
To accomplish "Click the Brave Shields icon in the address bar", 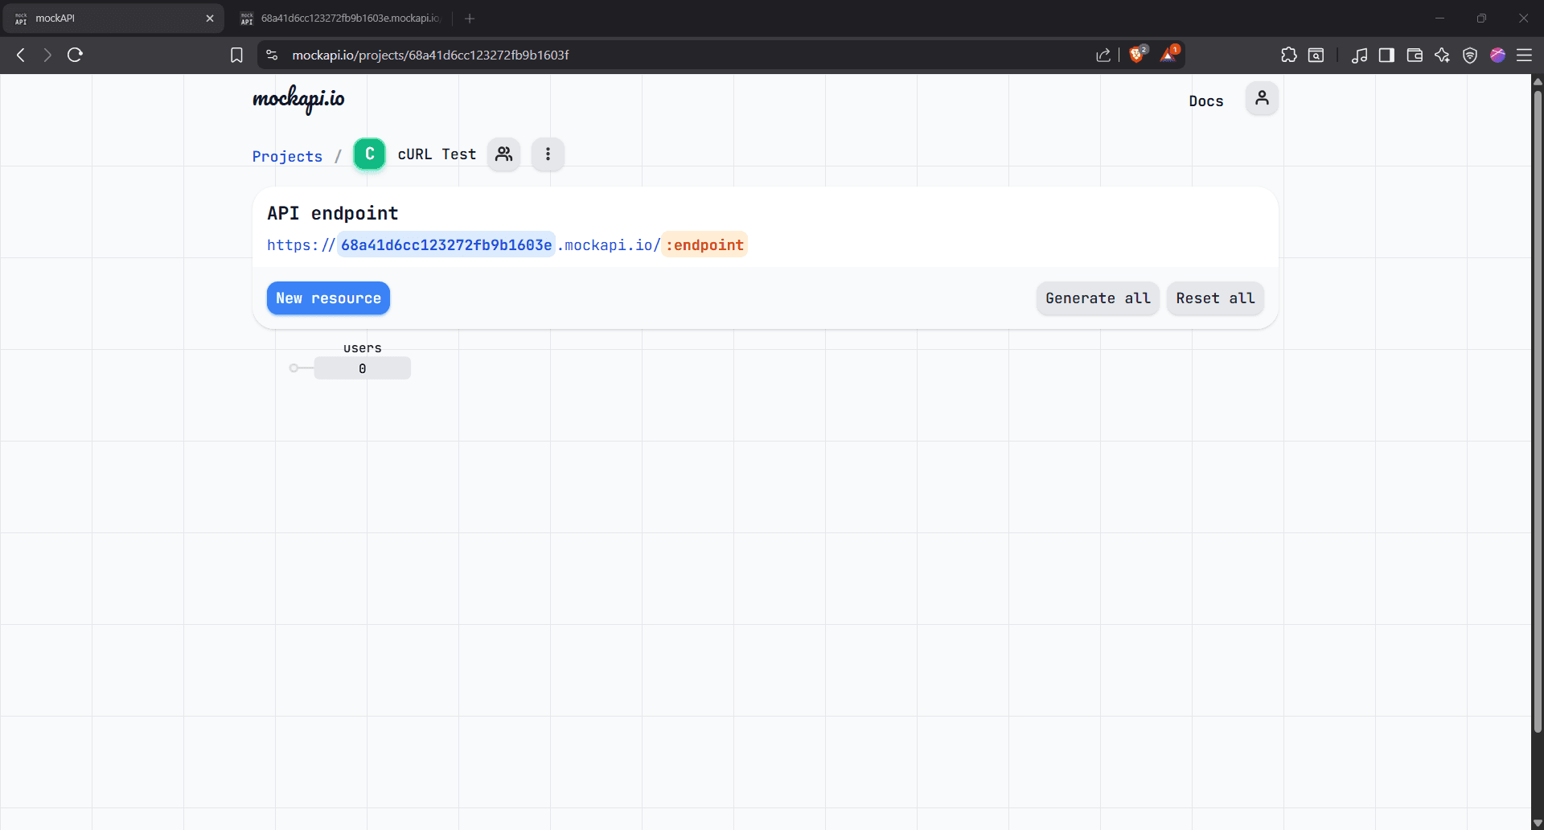I will point(1136,55).
